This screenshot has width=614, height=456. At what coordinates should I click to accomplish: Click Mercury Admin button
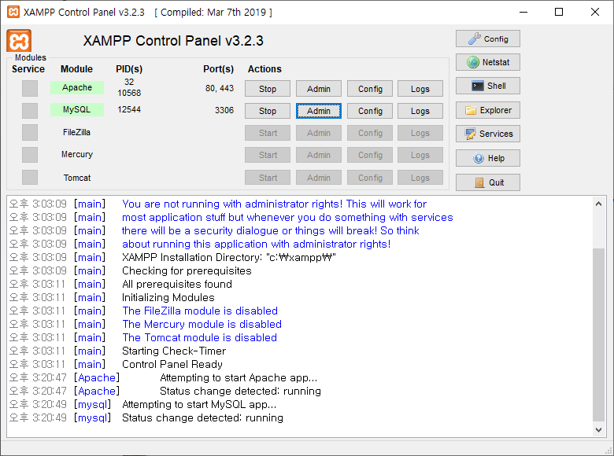319,155
